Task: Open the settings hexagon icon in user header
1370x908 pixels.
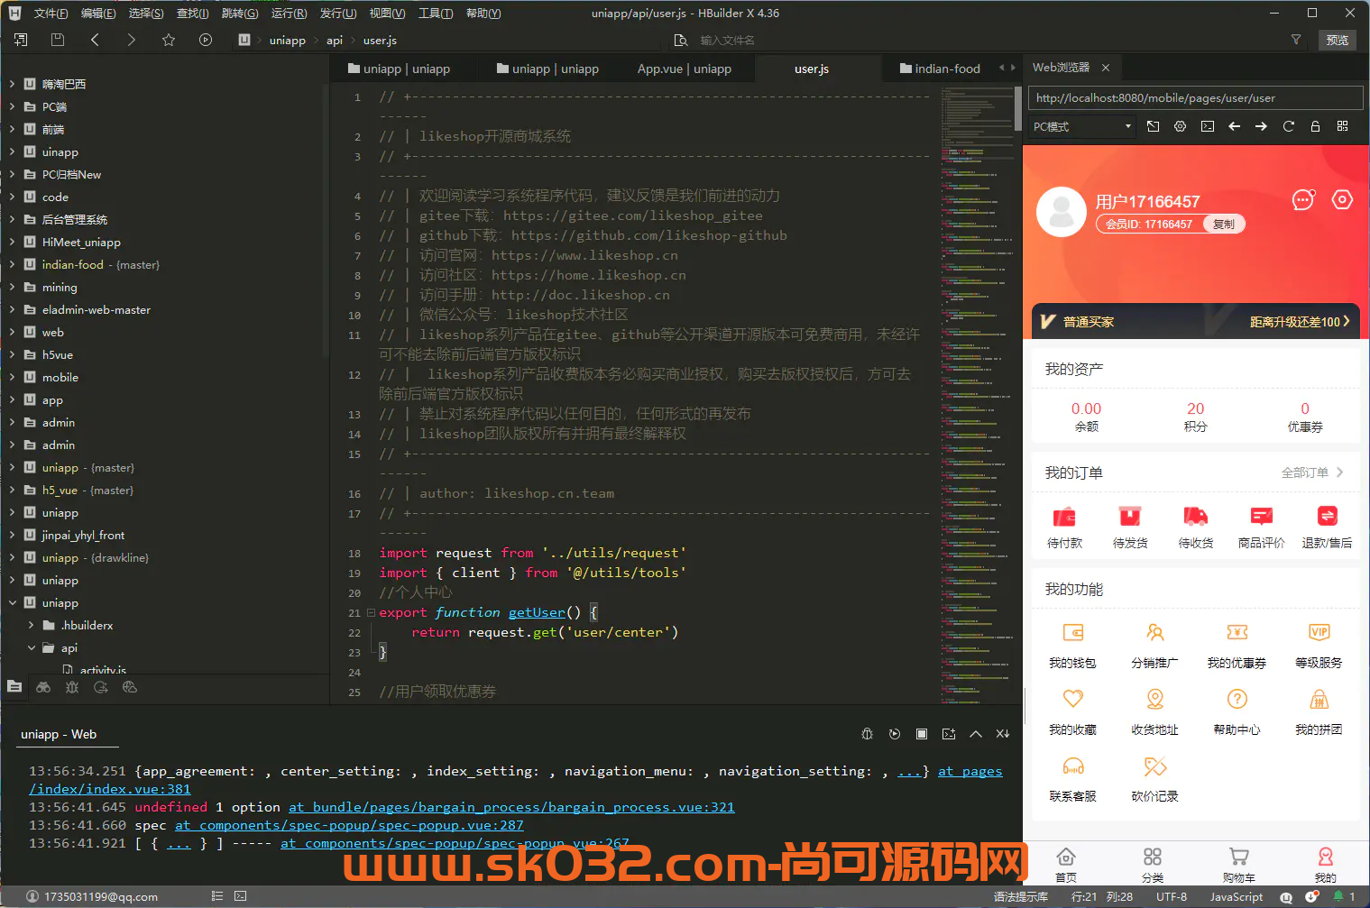Action: pyautogui.click(x=1342, y=199)
